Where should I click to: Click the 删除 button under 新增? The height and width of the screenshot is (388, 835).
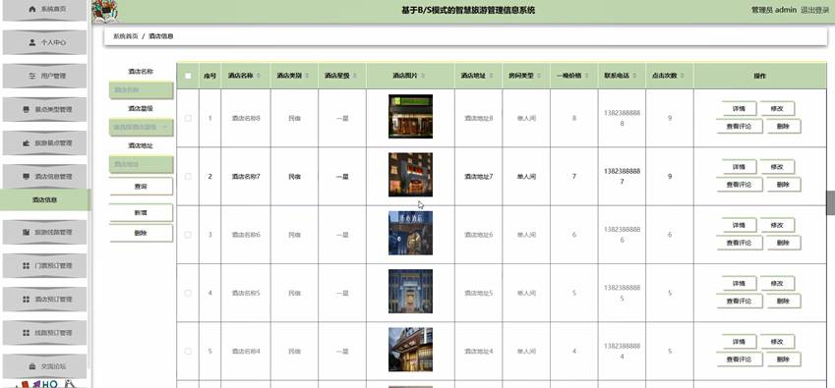[141, 233]
